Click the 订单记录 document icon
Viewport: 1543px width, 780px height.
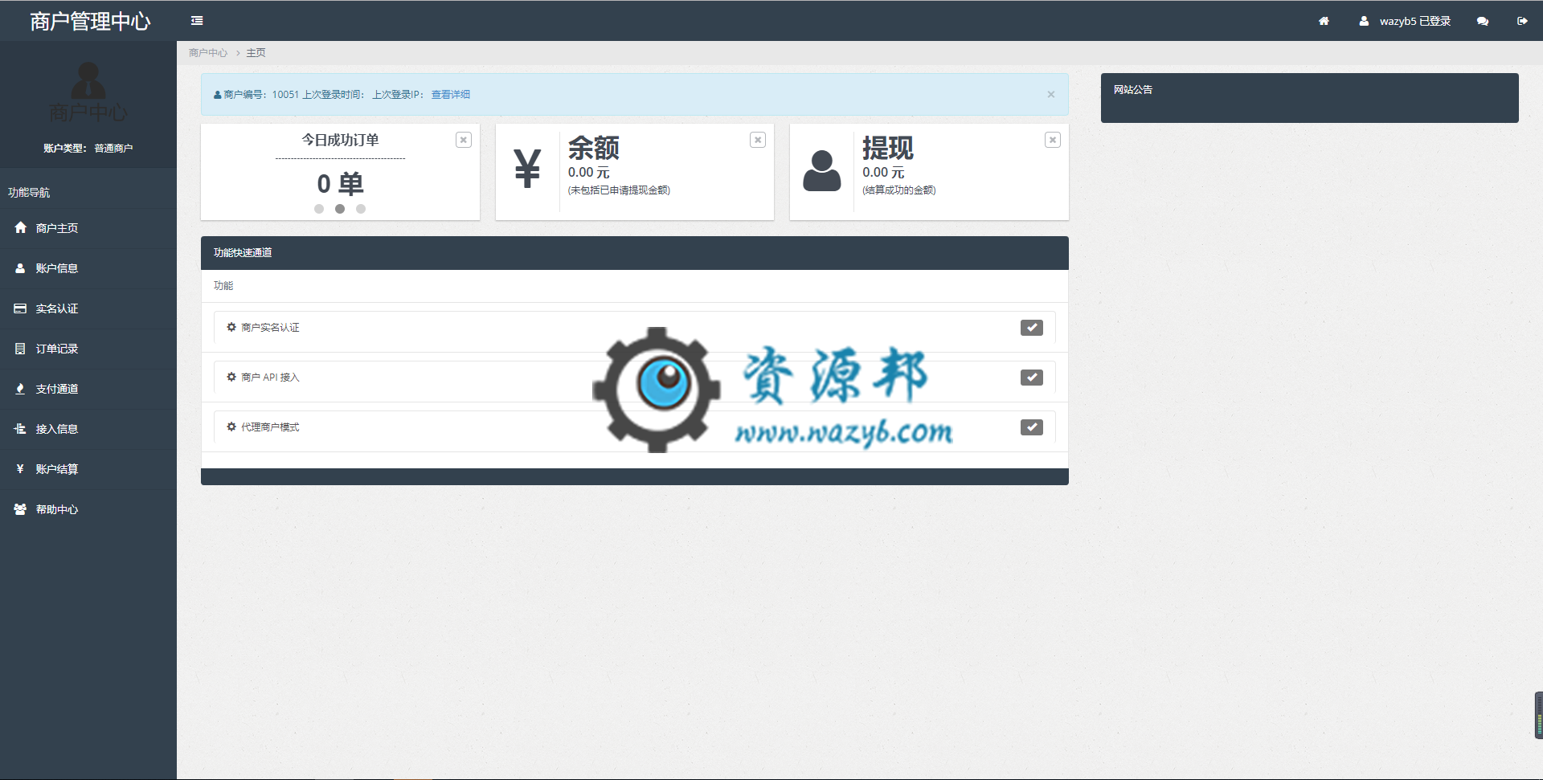[20, 349]
